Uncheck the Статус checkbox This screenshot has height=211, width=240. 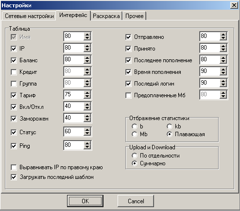pyautogui.click(x=14, y=132)
